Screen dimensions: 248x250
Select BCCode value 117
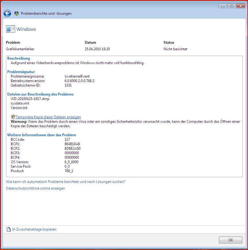(x=67, y=140)
